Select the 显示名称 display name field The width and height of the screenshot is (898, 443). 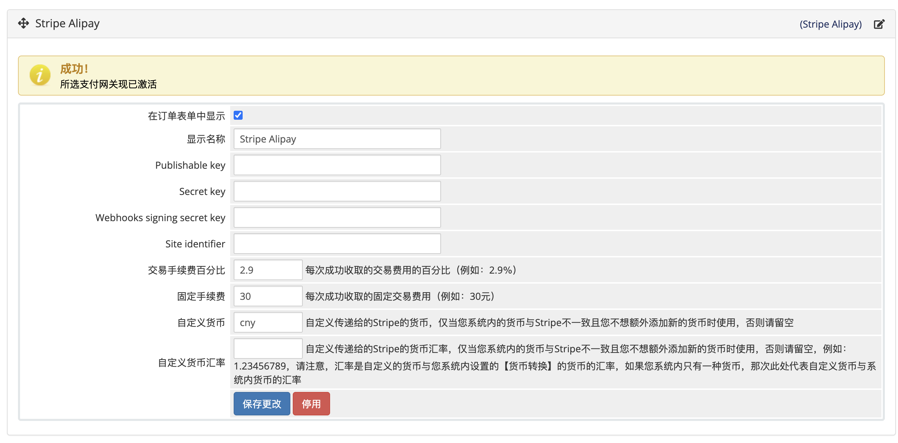[x=337, y=139]
